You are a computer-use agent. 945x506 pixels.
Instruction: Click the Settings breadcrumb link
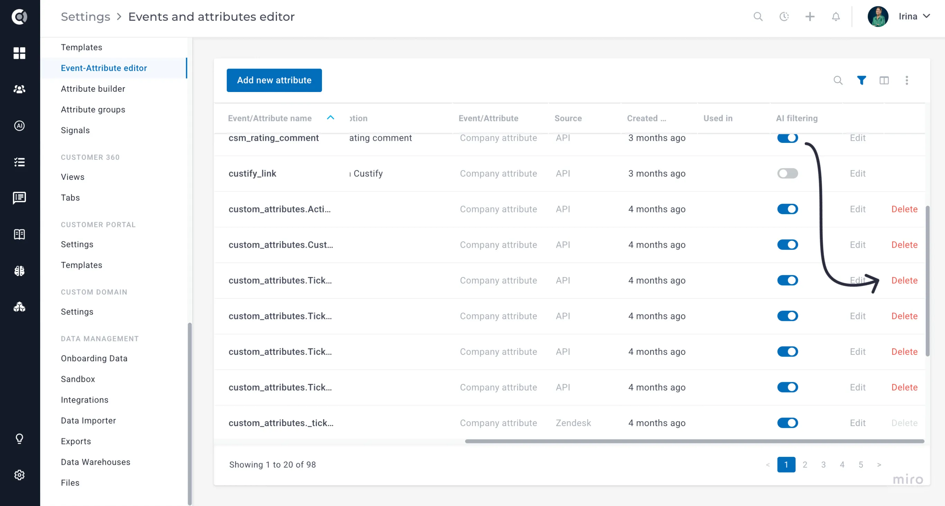85,17
